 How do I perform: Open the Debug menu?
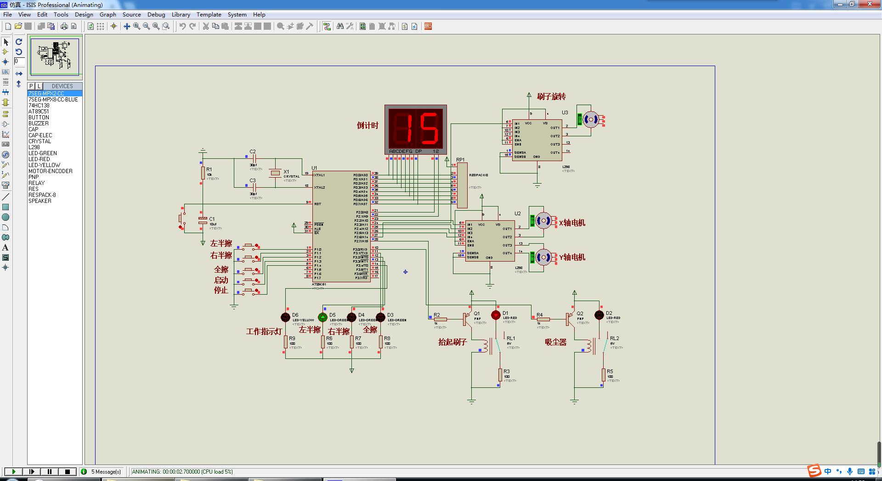point(156,15)
